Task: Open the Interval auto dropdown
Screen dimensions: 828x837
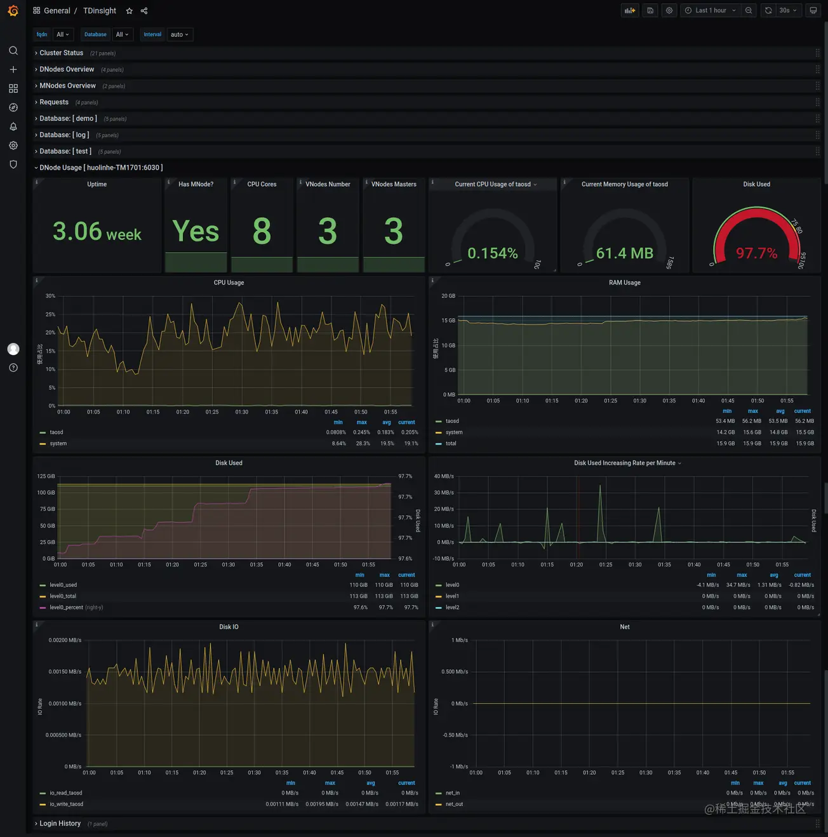Action: 180,35
